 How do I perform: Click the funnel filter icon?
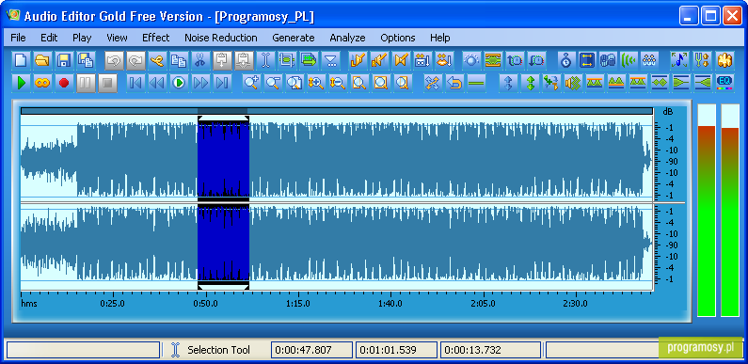click(330, 60)
